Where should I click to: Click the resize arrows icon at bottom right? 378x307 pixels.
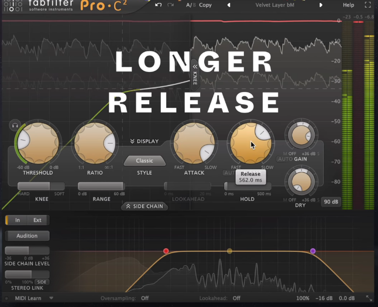click(x=369, y=298)
